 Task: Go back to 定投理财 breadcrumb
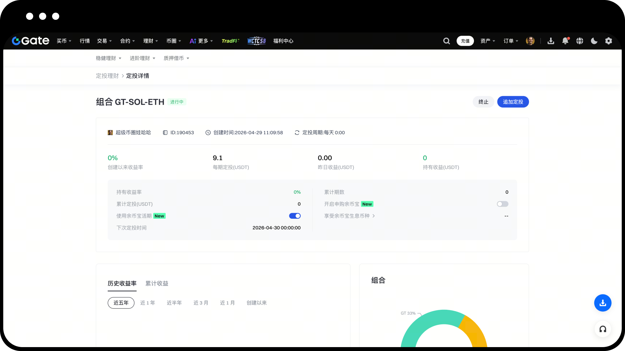pyautogui.click(x=107, y=76)
